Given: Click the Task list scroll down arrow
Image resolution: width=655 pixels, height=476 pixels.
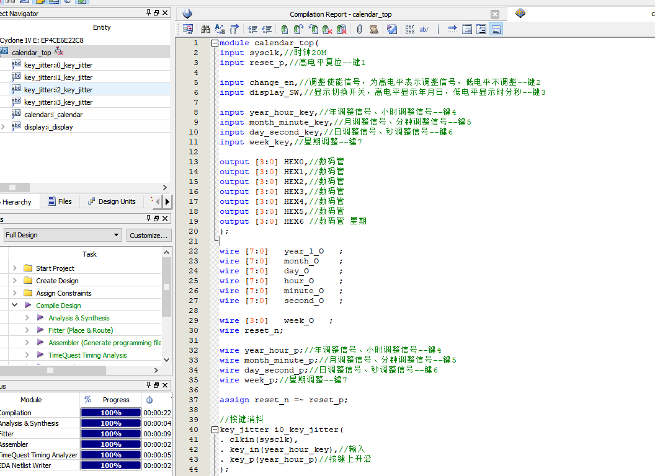Looking at the screenshot, I should coord(166,359).
